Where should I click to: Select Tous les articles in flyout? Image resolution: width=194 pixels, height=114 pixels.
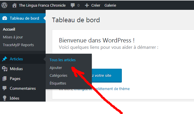63,60
